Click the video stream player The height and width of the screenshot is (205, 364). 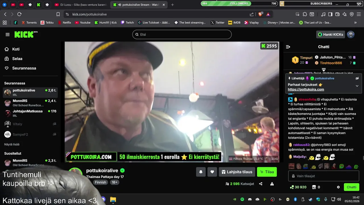[x=172, y=102]
